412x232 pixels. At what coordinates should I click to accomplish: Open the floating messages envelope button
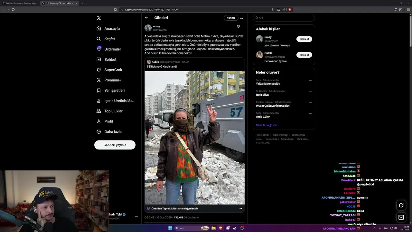click(x=401, y=217)
